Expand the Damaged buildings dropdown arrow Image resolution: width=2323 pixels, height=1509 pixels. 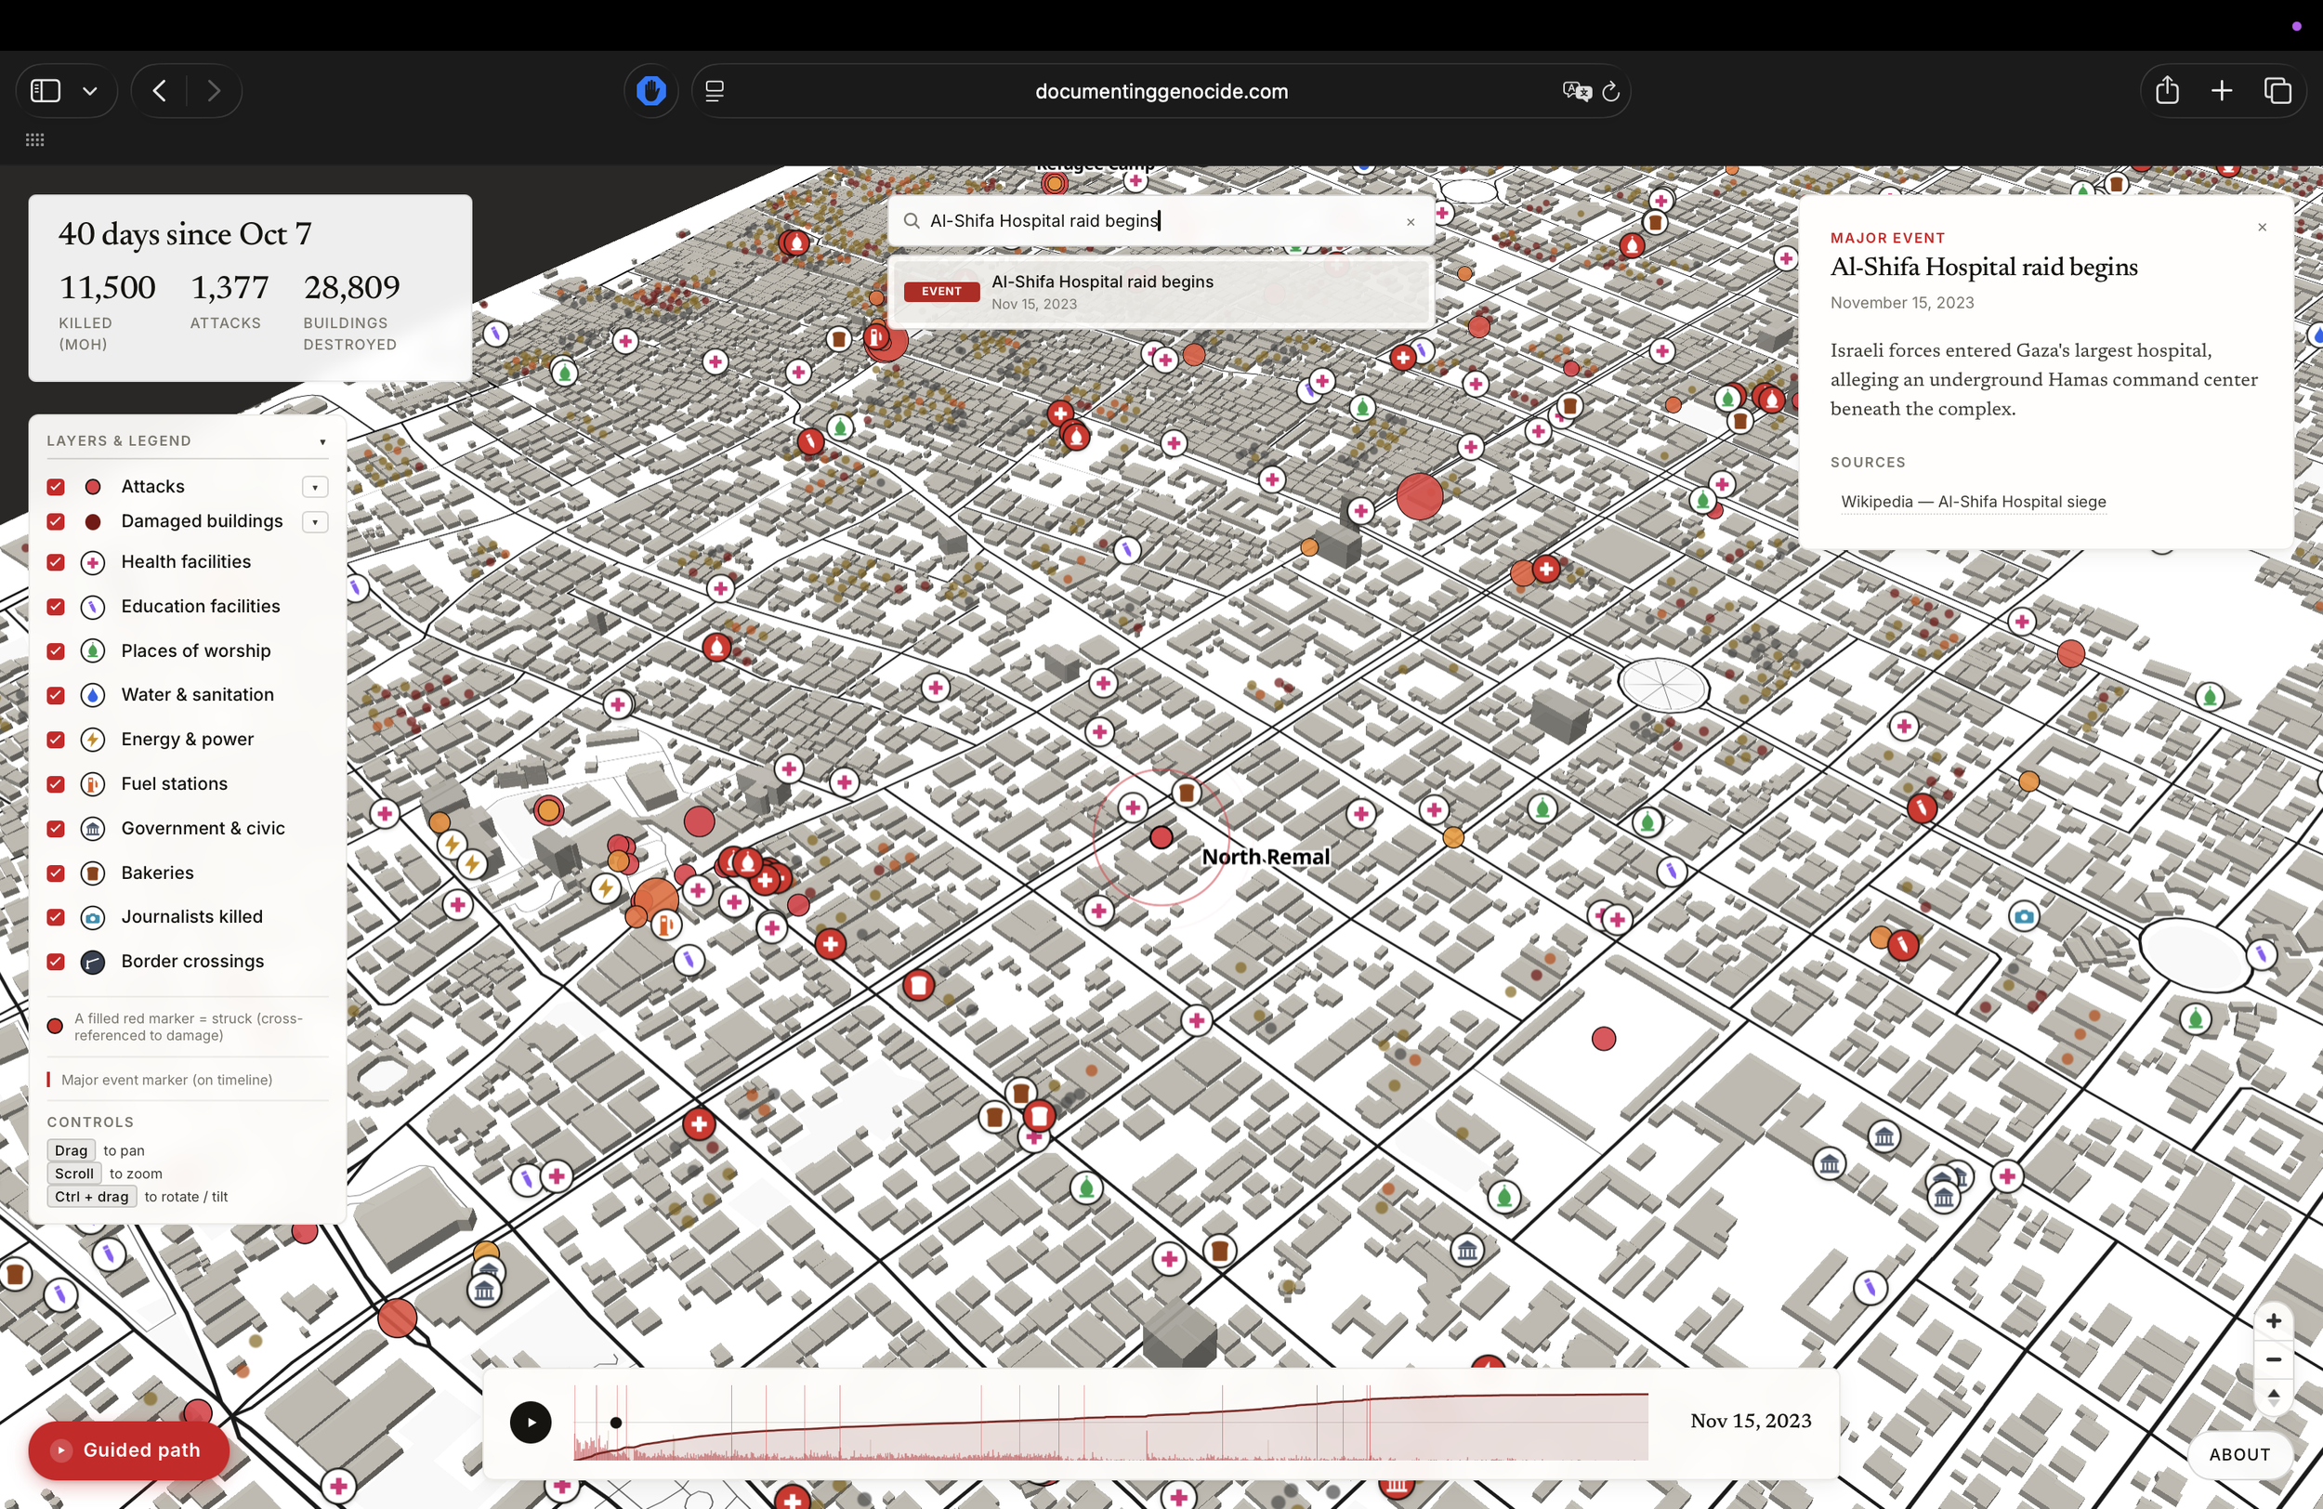click(314, 522)
